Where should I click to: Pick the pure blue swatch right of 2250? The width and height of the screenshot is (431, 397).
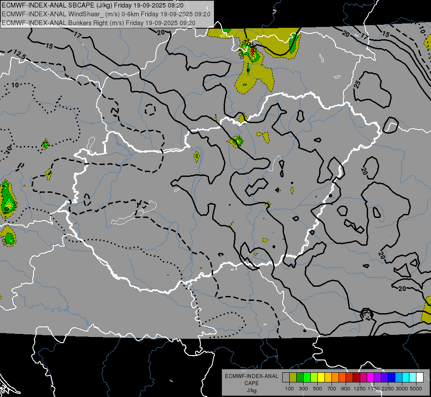tap(392, 378)
